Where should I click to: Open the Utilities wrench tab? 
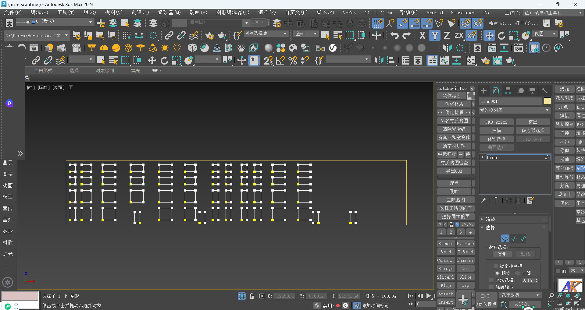544,90
